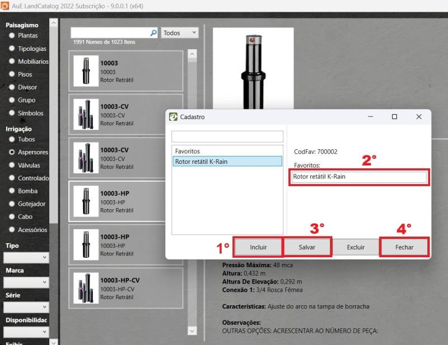Click the 'Altura: 0,432 m' line
The height and width of the screenshot is (345, 448).
(244, 273)
